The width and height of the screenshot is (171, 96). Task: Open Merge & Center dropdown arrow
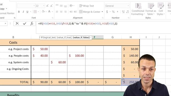point(102,12)
